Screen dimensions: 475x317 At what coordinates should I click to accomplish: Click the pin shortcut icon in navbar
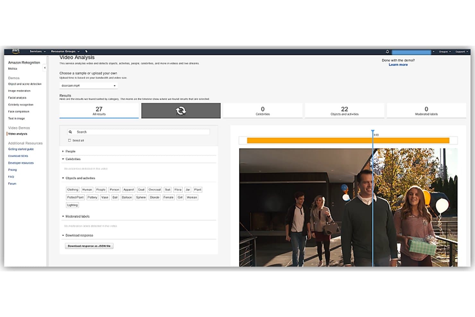click(x=86, y=51)
